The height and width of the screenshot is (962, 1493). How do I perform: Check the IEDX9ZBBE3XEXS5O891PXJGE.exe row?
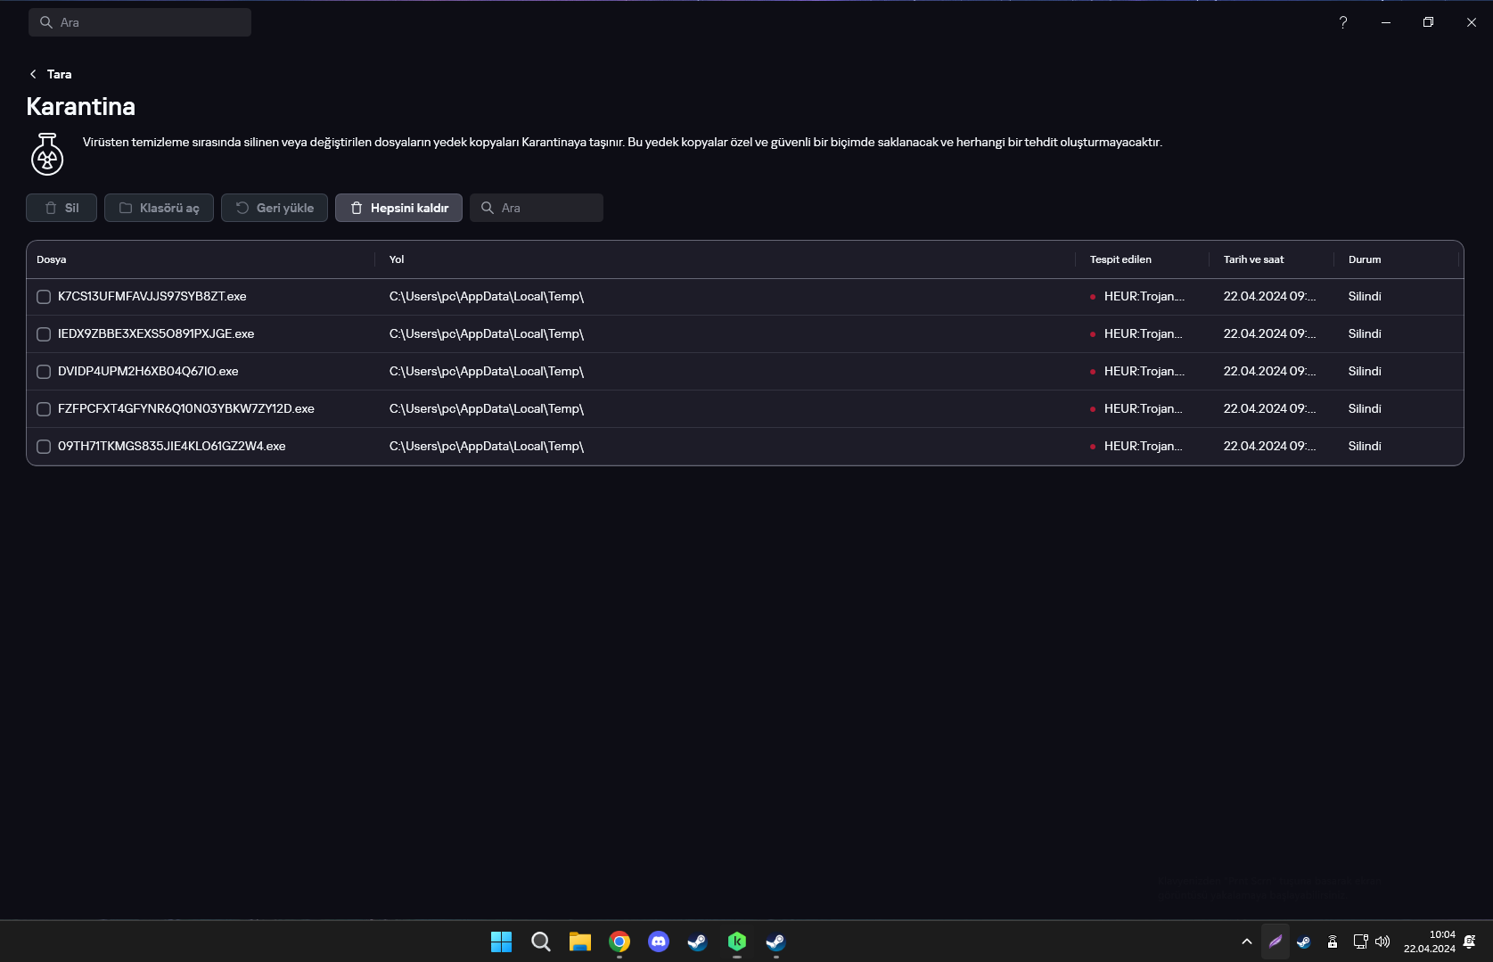pos(44,333)
